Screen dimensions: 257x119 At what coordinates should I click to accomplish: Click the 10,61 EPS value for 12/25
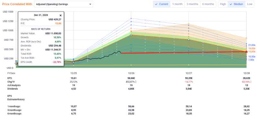point(73,78)
